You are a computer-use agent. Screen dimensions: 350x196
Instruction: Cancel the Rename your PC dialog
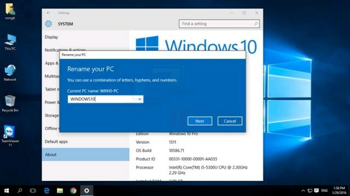click(230, 121)
